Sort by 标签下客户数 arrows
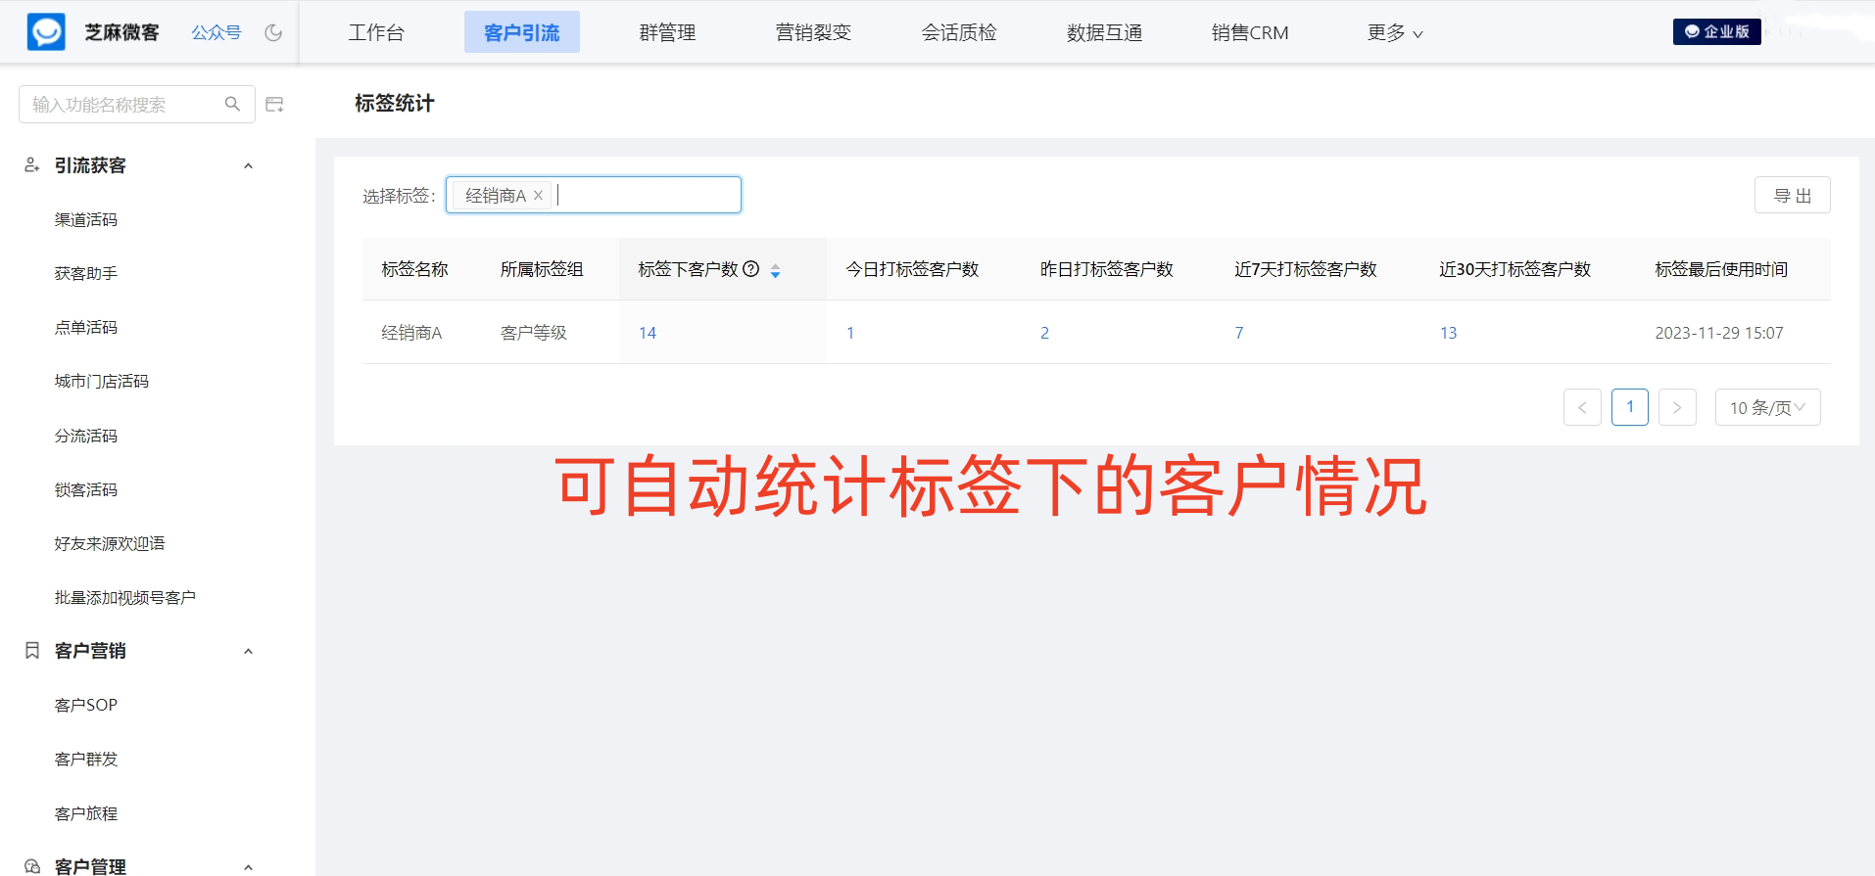The image size is (1875, 876). pyautogui.click(x=775, y=270)
